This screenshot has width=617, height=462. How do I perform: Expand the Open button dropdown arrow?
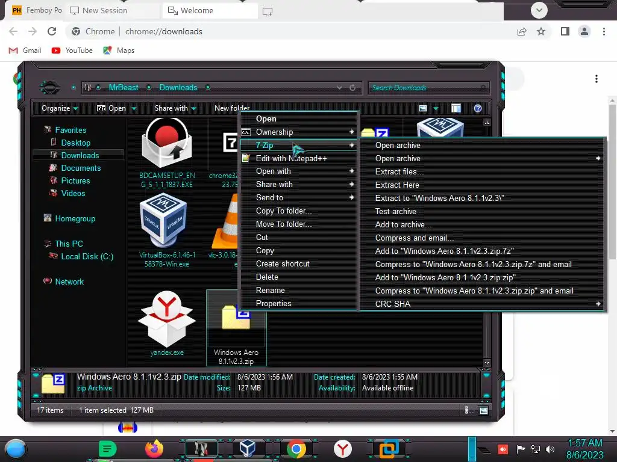click(134, 108)
